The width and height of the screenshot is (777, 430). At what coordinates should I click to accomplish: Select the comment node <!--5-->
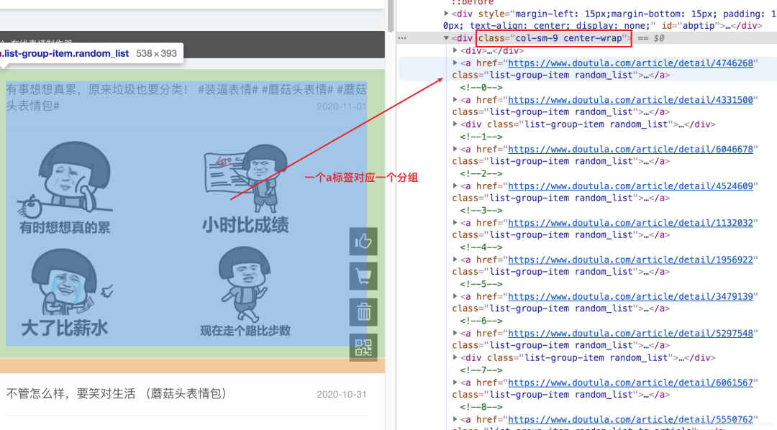point(481,284)
